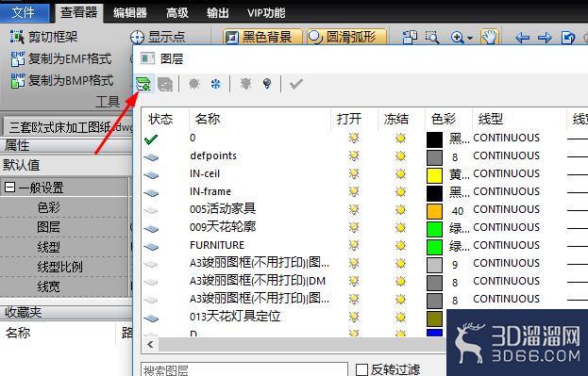Click the blue rotate page icon
Image resolution: width=588 pixels, height=376 pixels.
coord(568,38)
